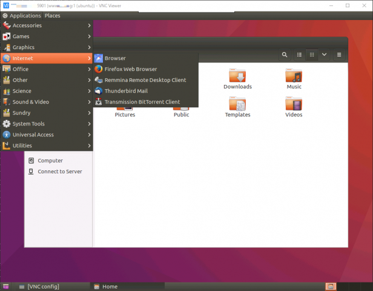Launch Firefox Web Browser icon
The image size is (373, 291).
coord(99,69)
